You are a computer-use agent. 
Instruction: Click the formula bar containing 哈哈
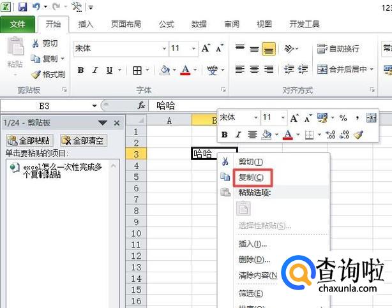tap(270, 105)
